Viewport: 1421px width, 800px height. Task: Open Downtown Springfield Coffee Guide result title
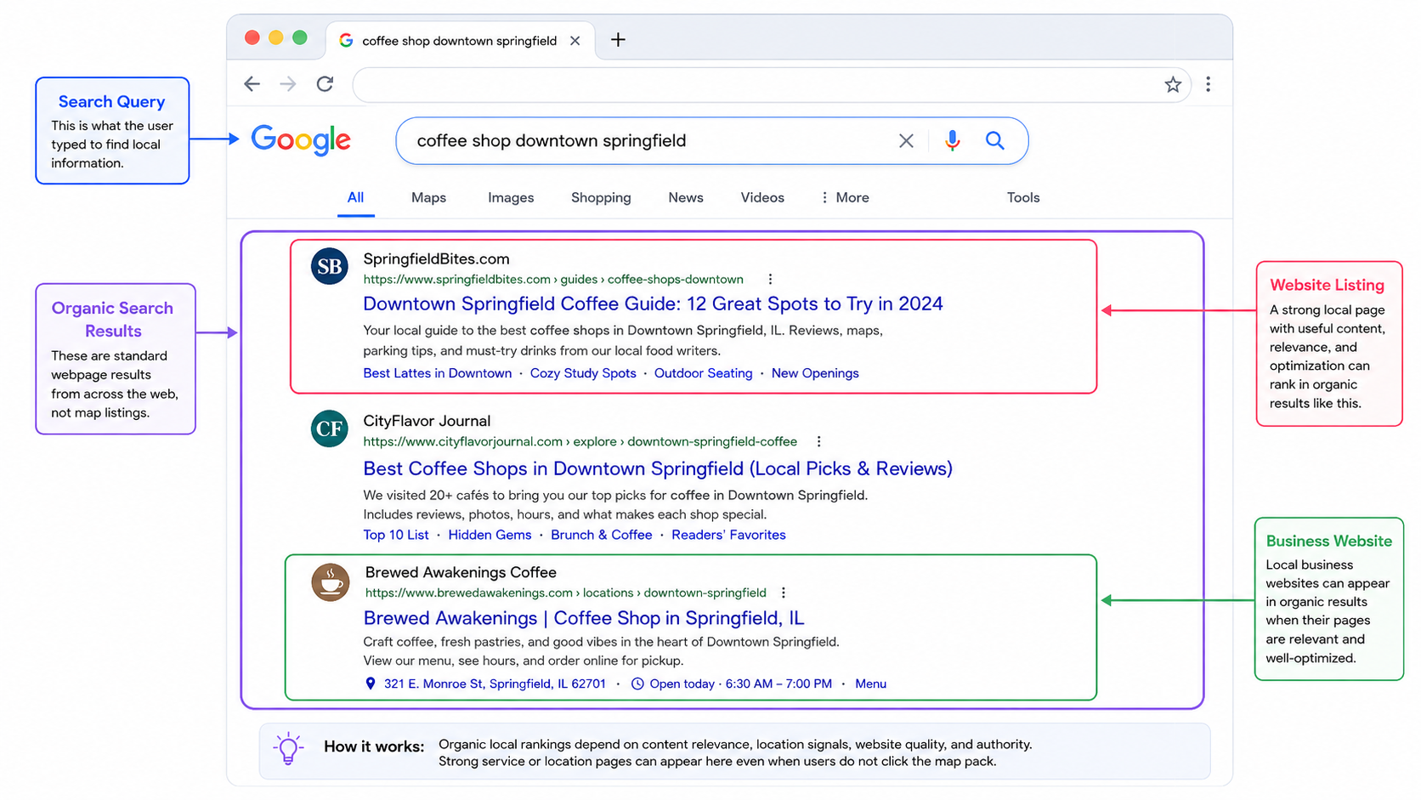[x=653, y=304]
